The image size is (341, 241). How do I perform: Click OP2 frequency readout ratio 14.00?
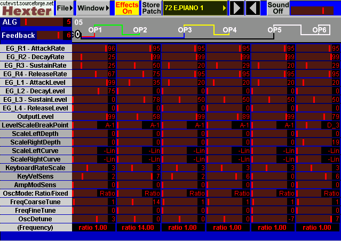click(139, 228)
